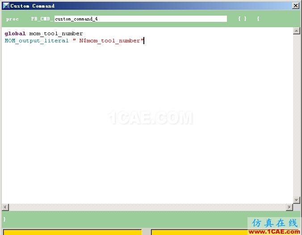Click 'MOM_output_literal' in the code editor
The height and width of the screenshot is (235, 302).
tap(37, 41)
